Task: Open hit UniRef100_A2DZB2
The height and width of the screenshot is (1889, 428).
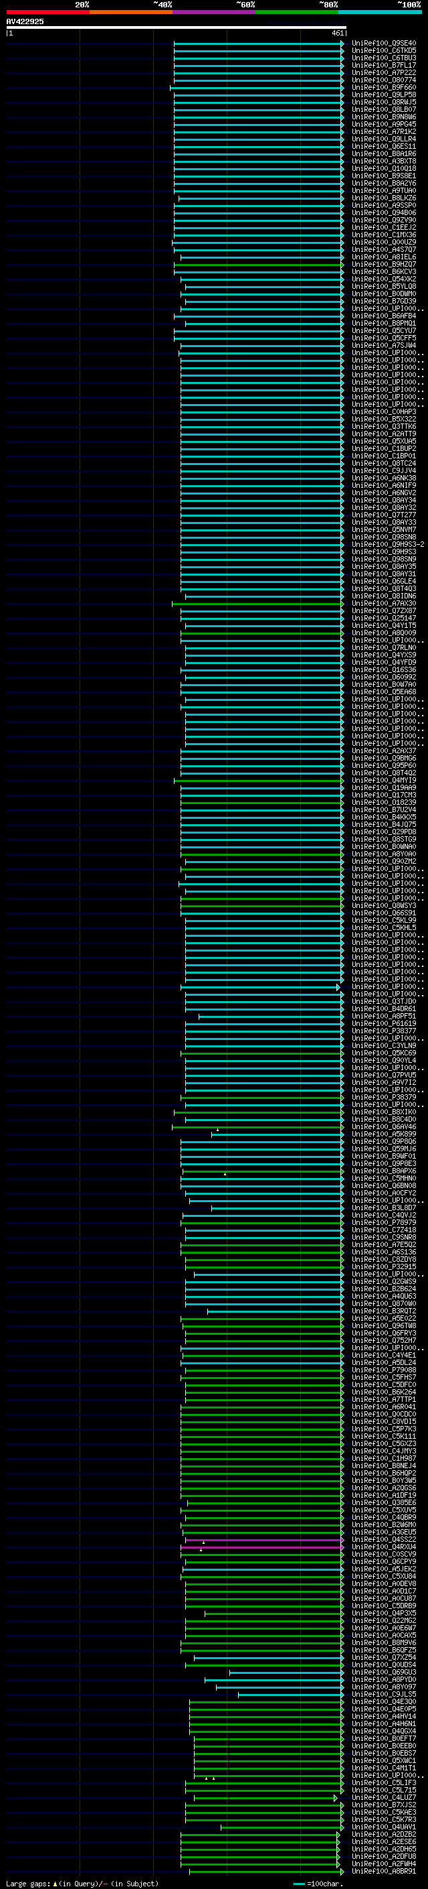Action: (383, 1835)
